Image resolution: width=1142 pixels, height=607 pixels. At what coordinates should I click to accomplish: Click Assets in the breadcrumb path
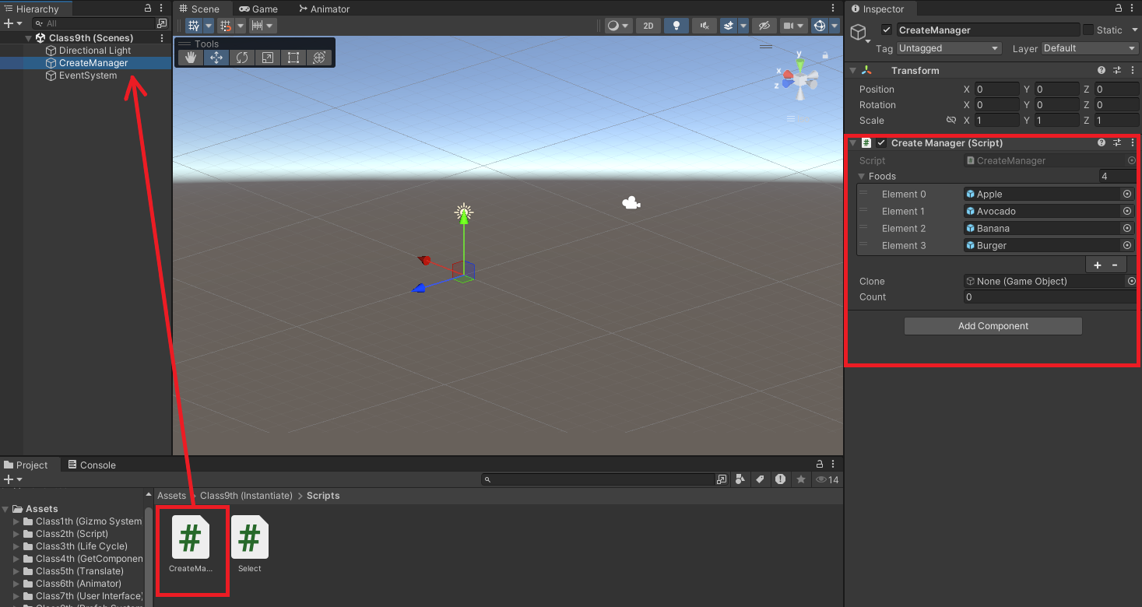[x=171, y=496]
